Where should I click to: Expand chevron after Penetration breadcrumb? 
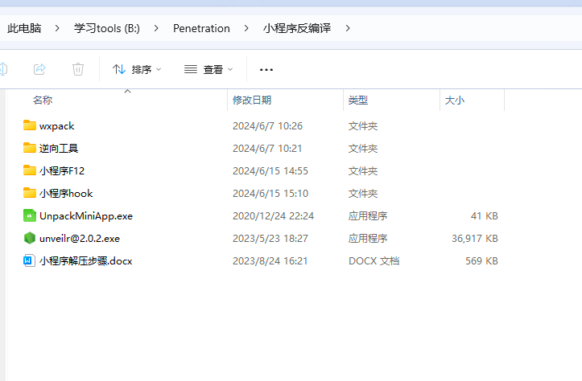click(246, 28)
